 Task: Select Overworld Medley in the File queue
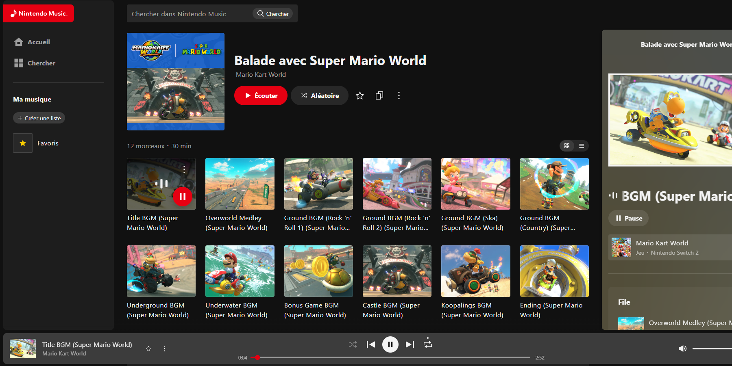tap(674, 323)
